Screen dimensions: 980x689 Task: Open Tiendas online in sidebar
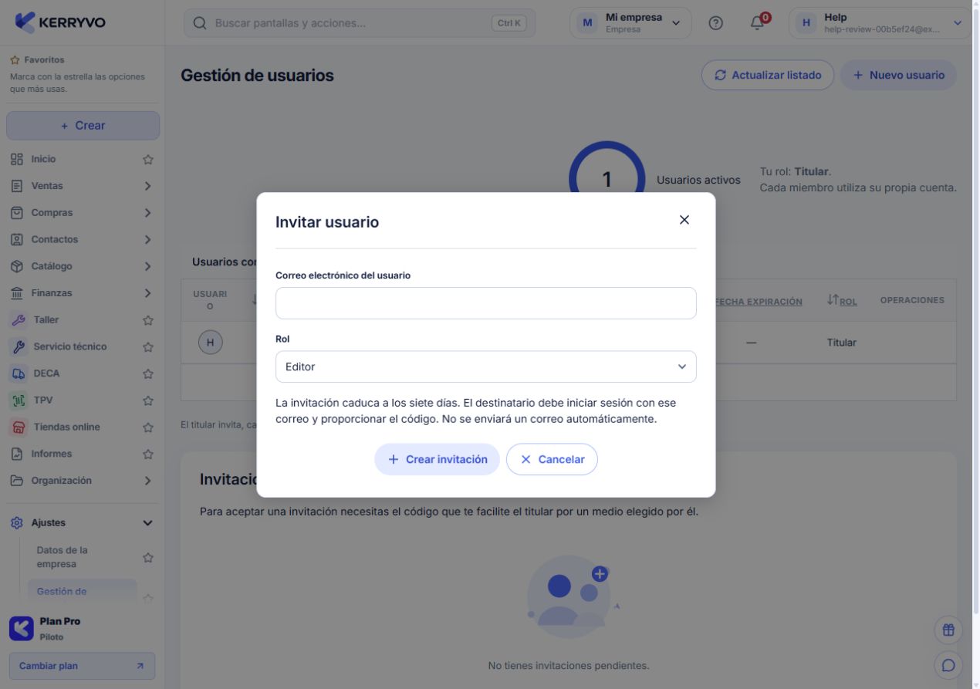66,427
